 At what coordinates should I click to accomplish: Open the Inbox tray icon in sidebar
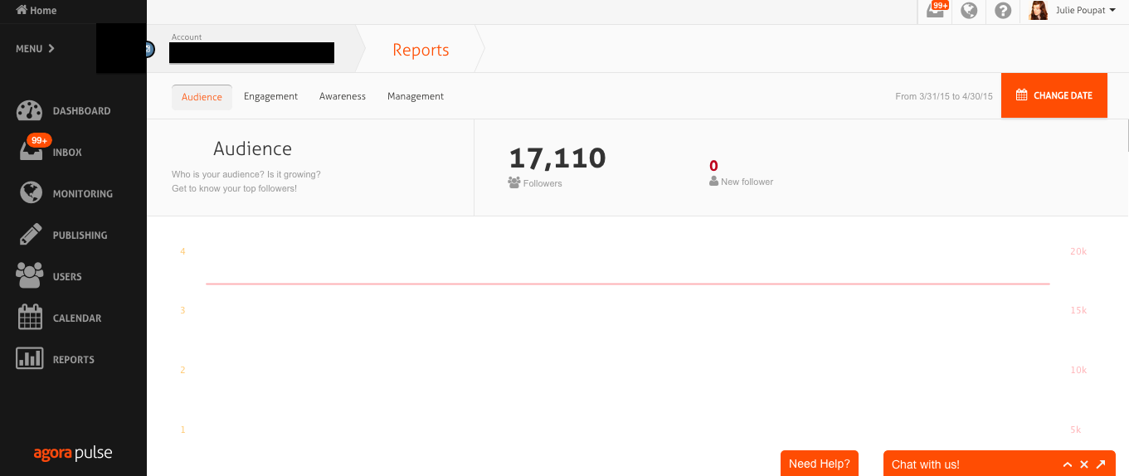[x=30, y=153]
